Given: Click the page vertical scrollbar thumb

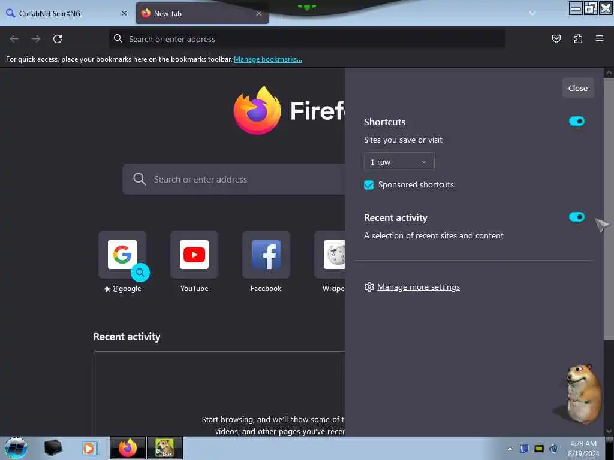Looking at the screenshot, I should pos(609,207).
